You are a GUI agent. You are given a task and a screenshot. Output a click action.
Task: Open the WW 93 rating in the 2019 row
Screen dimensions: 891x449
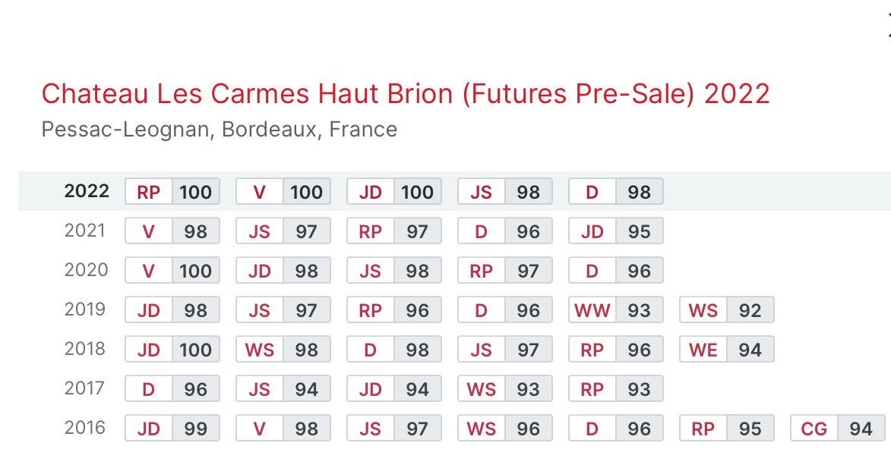point(615,310)
